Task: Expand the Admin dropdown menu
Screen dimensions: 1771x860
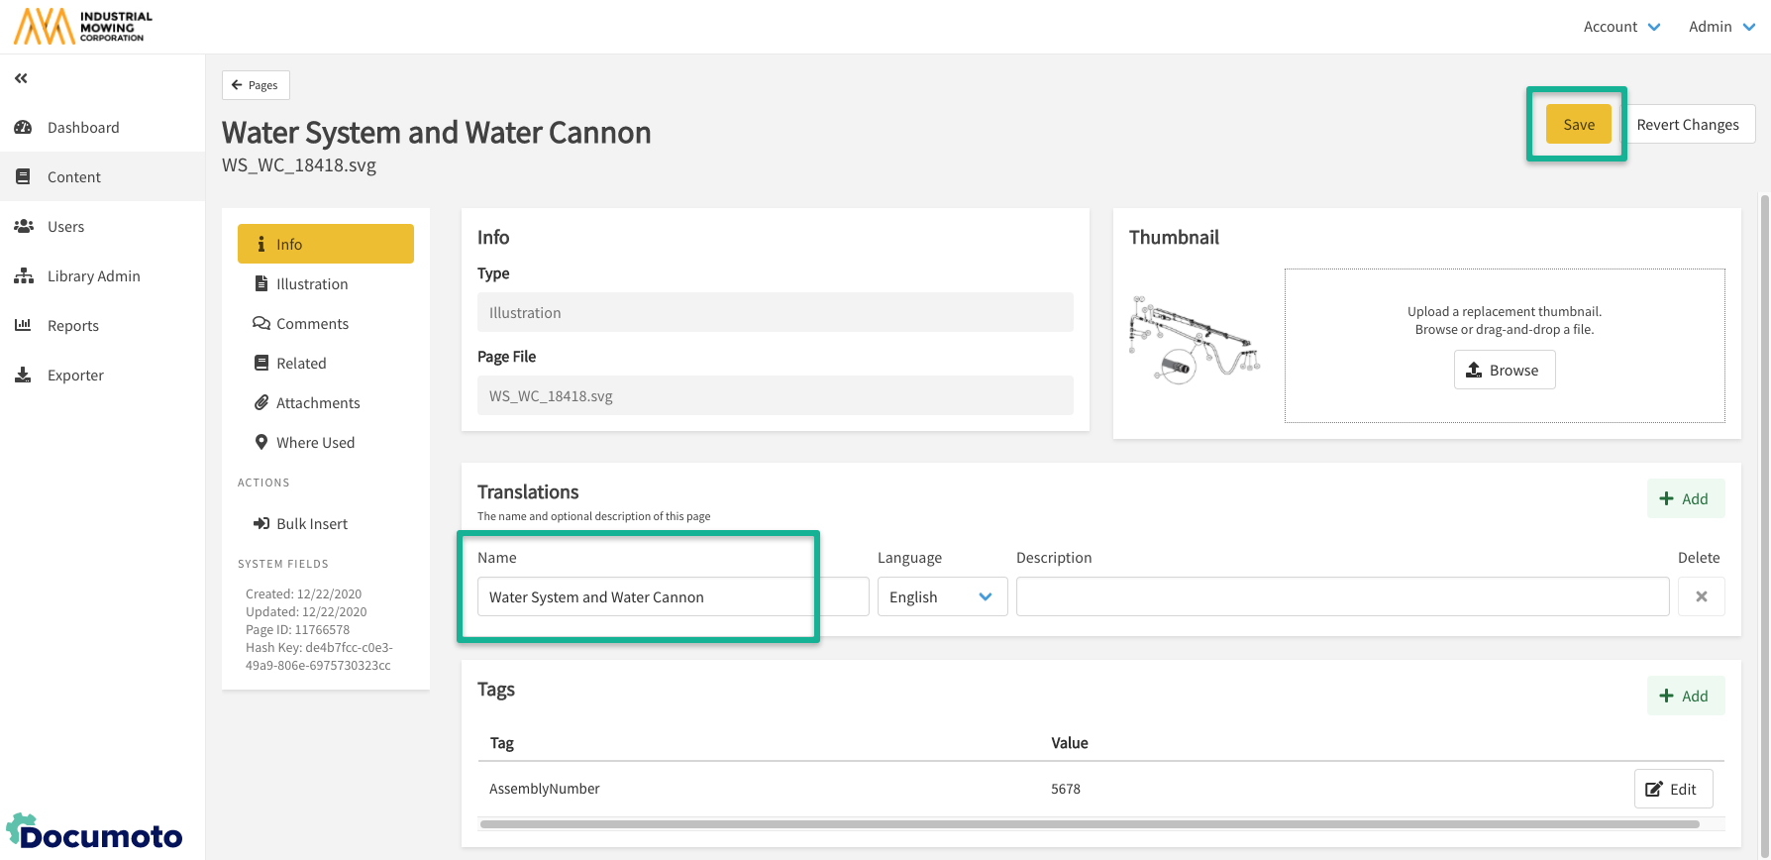Action: 1721,27
